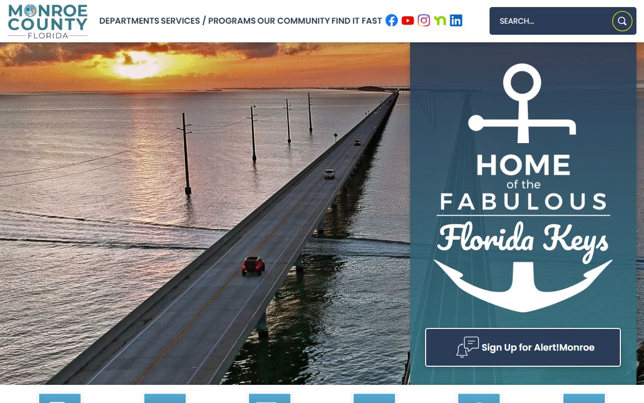Image resolution: width=644 pixels, height=403 pixels.
Task: Click the Fabulous Florida Keys anchor graphic
Action: (523, 187)
